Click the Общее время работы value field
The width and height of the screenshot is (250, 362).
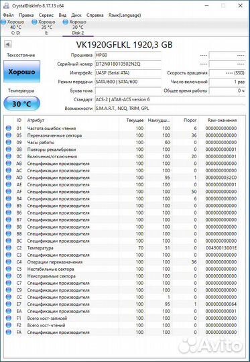(x=227, y=90)
